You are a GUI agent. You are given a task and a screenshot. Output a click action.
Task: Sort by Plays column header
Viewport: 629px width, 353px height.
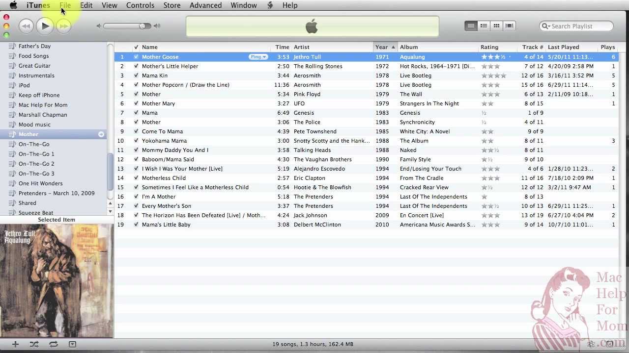(x=608, y=47)
